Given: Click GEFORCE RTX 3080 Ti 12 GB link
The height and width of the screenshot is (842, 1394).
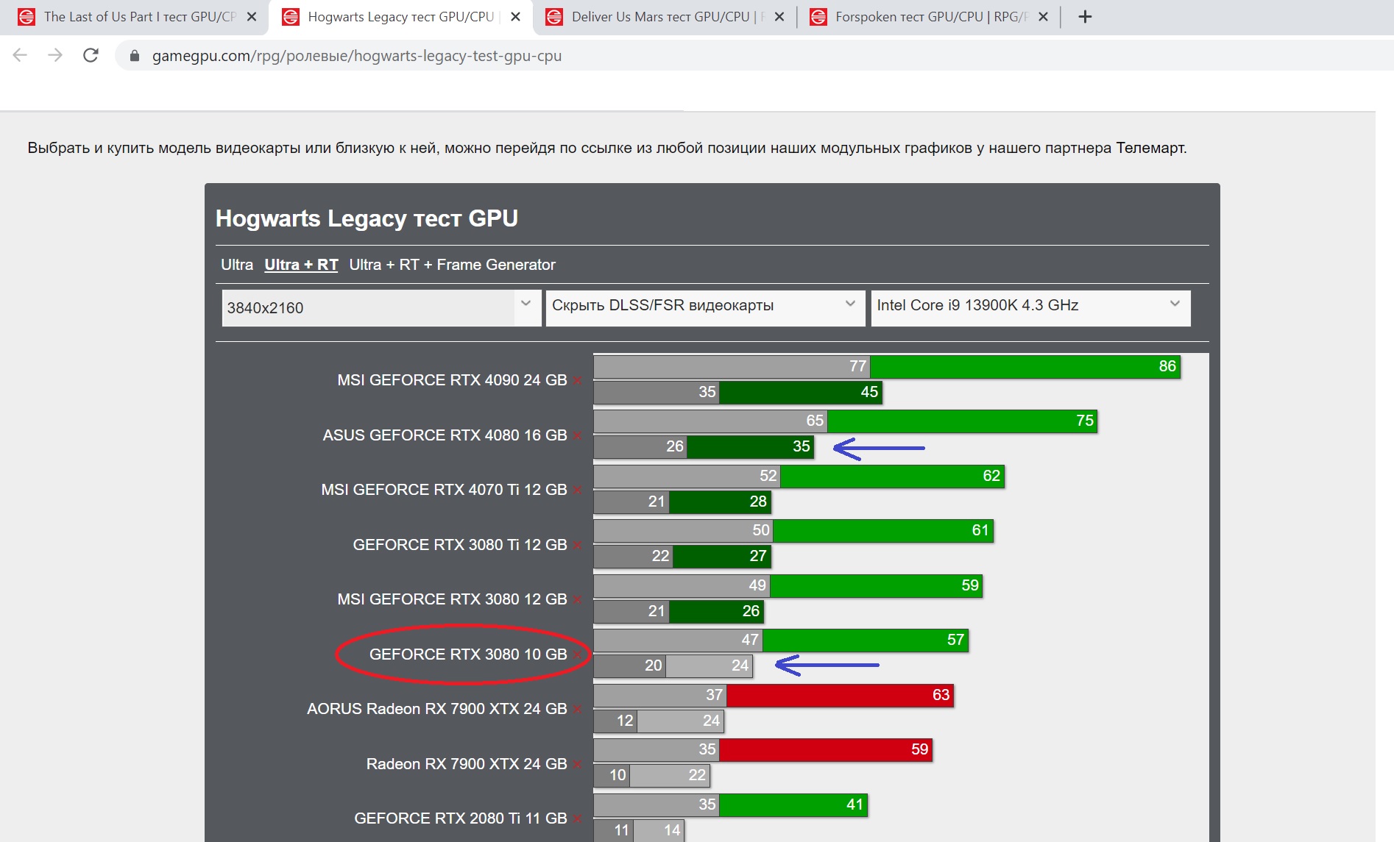Looking at the screenshot, I should (x=460, y=545).
